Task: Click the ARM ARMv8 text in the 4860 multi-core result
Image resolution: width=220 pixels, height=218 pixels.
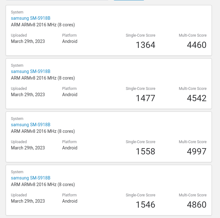Action: (x=43, y=184)
